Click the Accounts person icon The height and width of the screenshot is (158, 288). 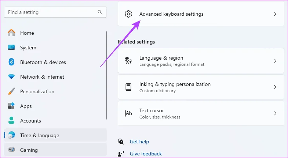(11, 120)
